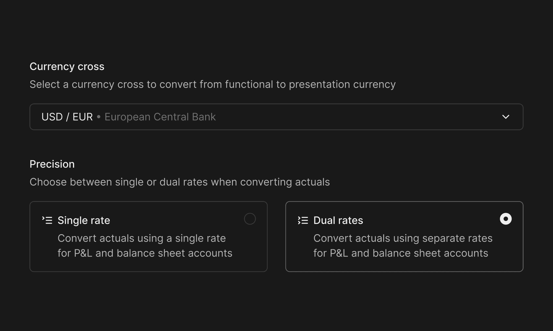Choose the Single rate option card
This screenshot has height=331, width=553.
click(148, 236)
